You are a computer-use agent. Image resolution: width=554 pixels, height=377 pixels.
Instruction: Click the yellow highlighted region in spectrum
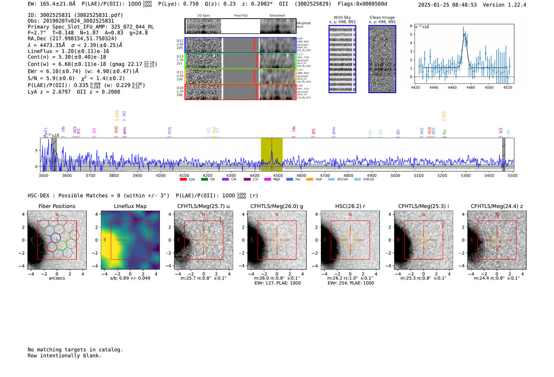271,154
